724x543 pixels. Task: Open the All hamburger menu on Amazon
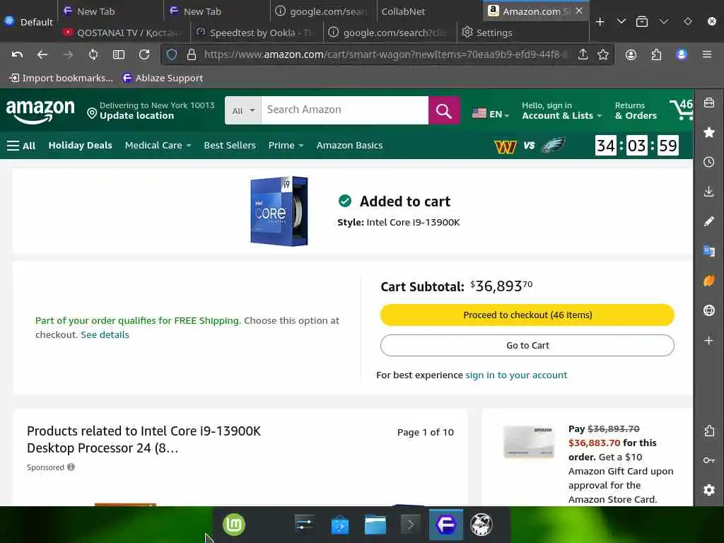coord(21,146)
